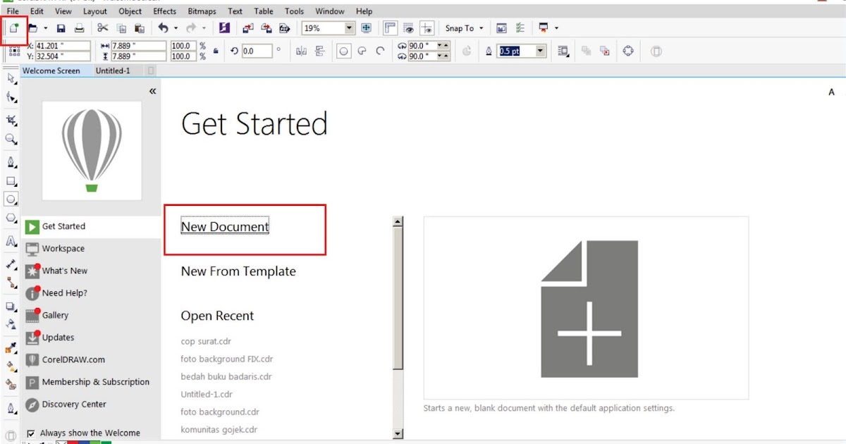The image size is (846, 444).
Task: Click the Publish to PDF icon
Action: pos(284,28)
